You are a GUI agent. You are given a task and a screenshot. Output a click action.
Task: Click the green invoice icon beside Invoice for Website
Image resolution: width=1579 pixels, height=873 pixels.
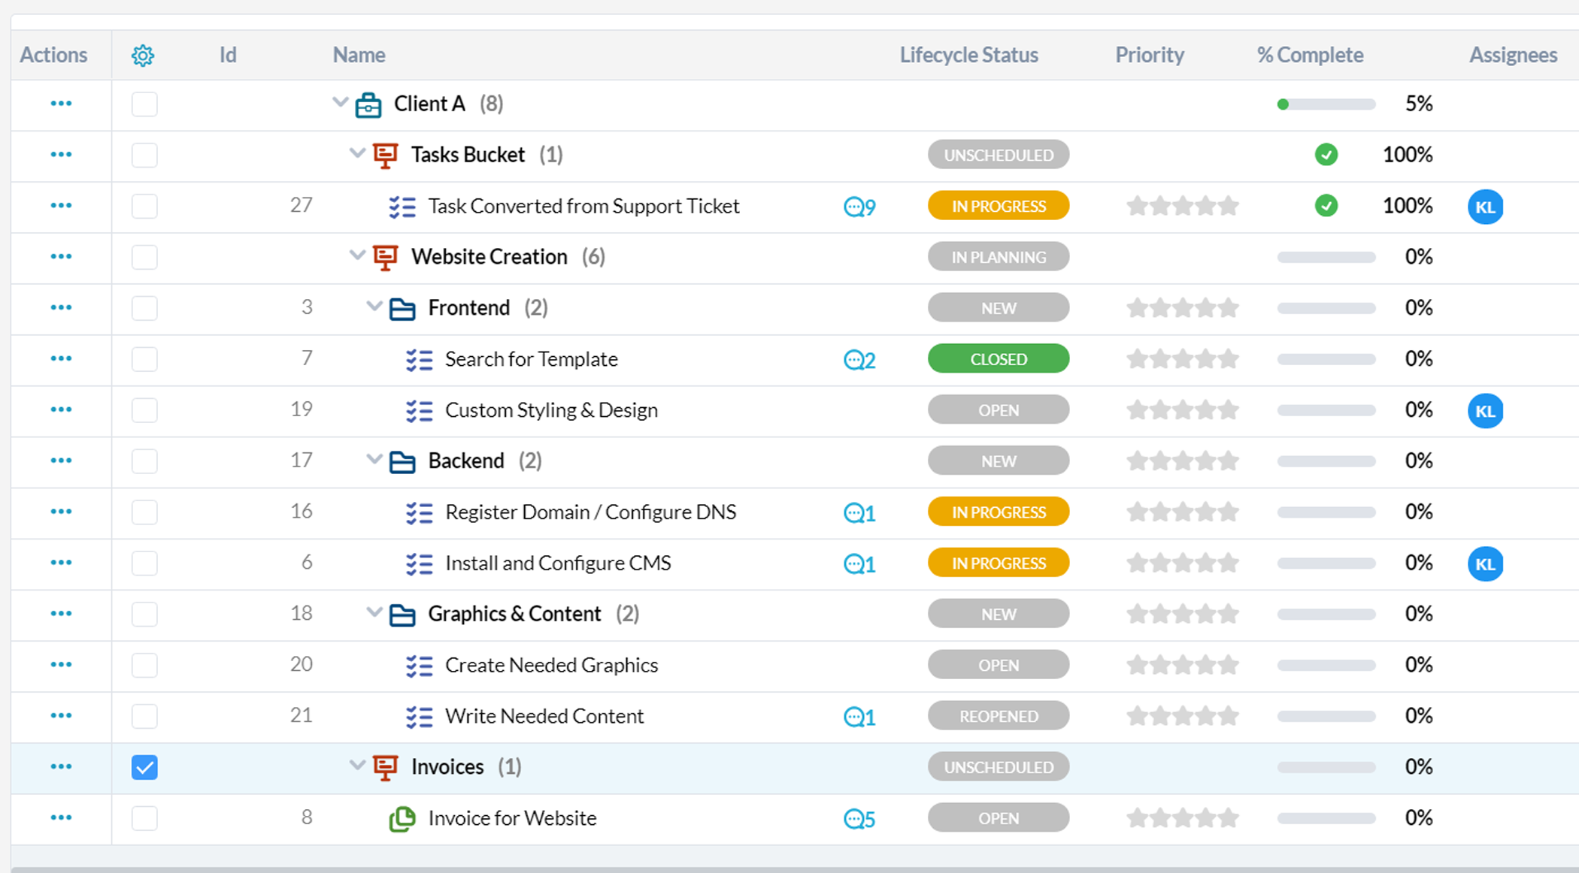(x=402, y=818)
